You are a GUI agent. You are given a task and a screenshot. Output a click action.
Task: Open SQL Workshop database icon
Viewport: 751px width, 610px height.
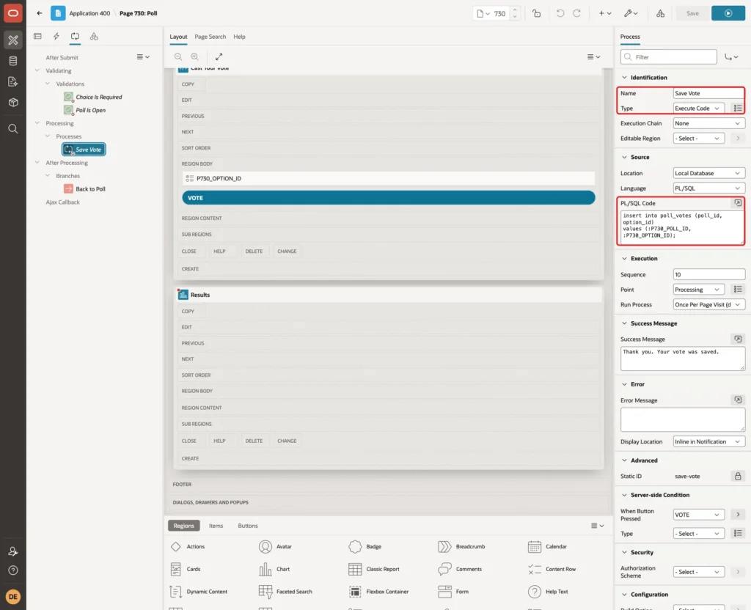13,61
